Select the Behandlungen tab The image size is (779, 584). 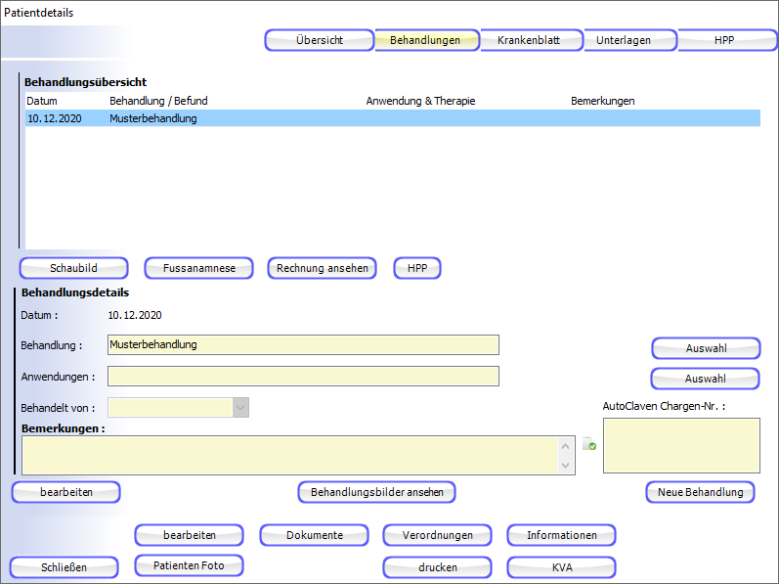point(425,40)
